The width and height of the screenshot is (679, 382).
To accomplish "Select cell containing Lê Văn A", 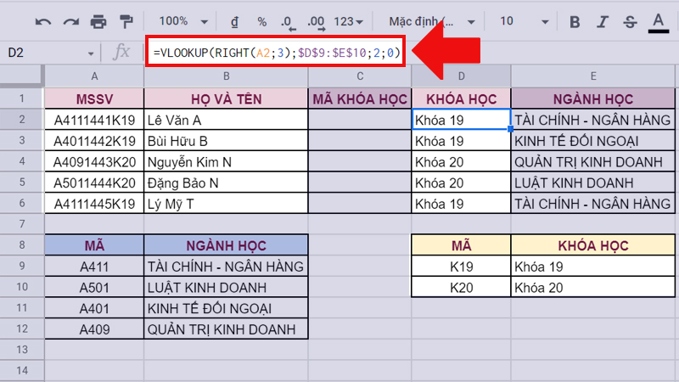I will (225, 120).
